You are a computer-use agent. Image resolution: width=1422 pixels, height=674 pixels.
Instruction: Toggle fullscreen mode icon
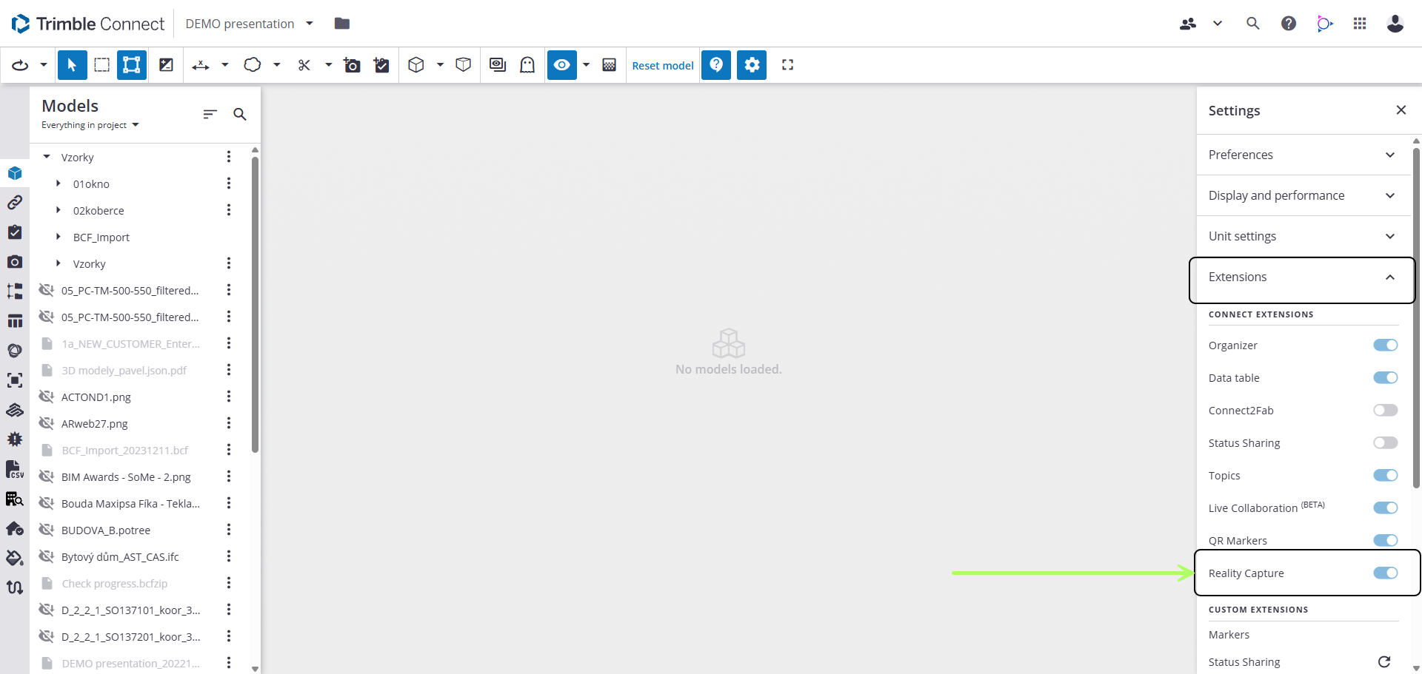(x=787, y=65)
